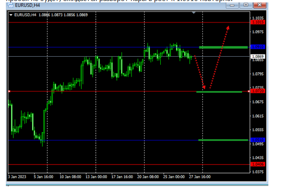Click the green bar at 1.0910 level

223,47
